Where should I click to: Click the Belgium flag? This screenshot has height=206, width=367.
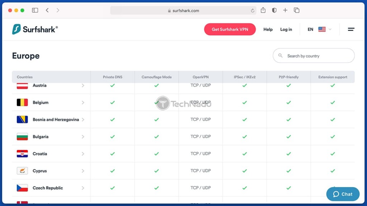[22, 102]
